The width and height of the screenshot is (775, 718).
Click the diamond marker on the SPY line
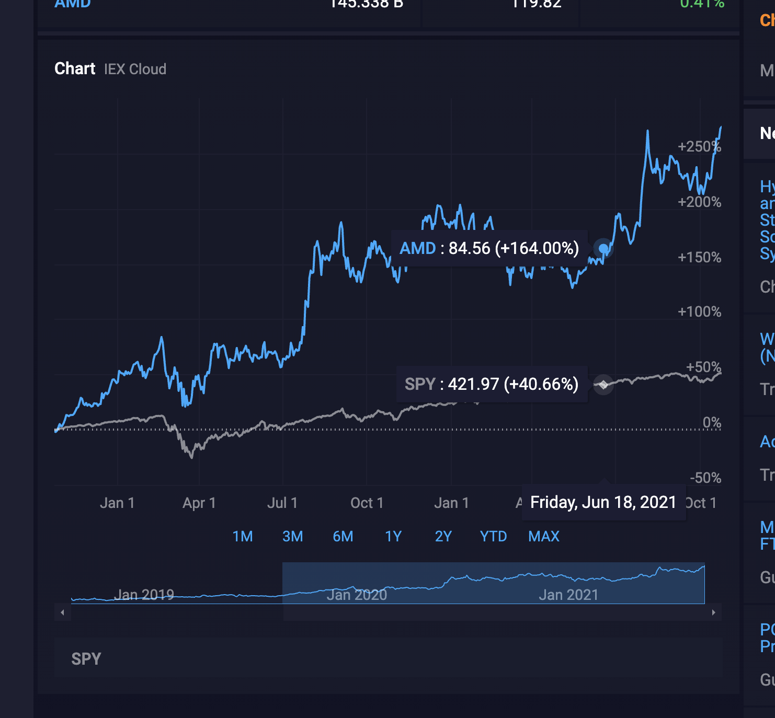605,385
